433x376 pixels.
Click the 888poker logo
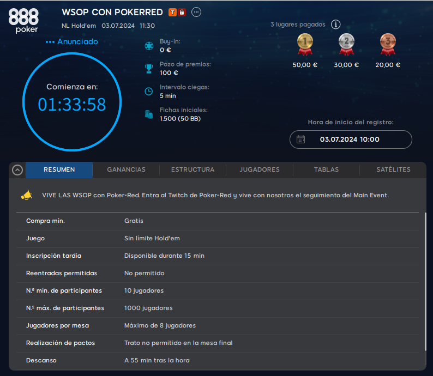23,21
